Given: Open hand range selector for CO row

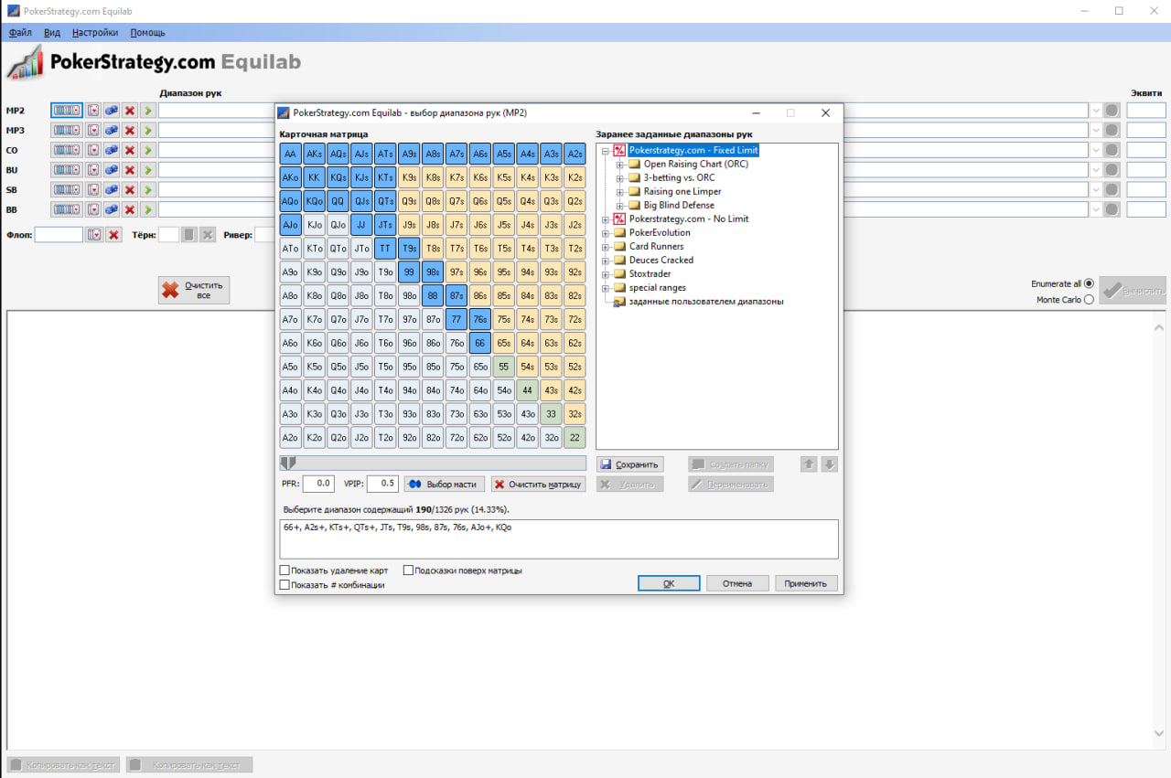Looking at the screenshot, I should [x=67, y=150].
